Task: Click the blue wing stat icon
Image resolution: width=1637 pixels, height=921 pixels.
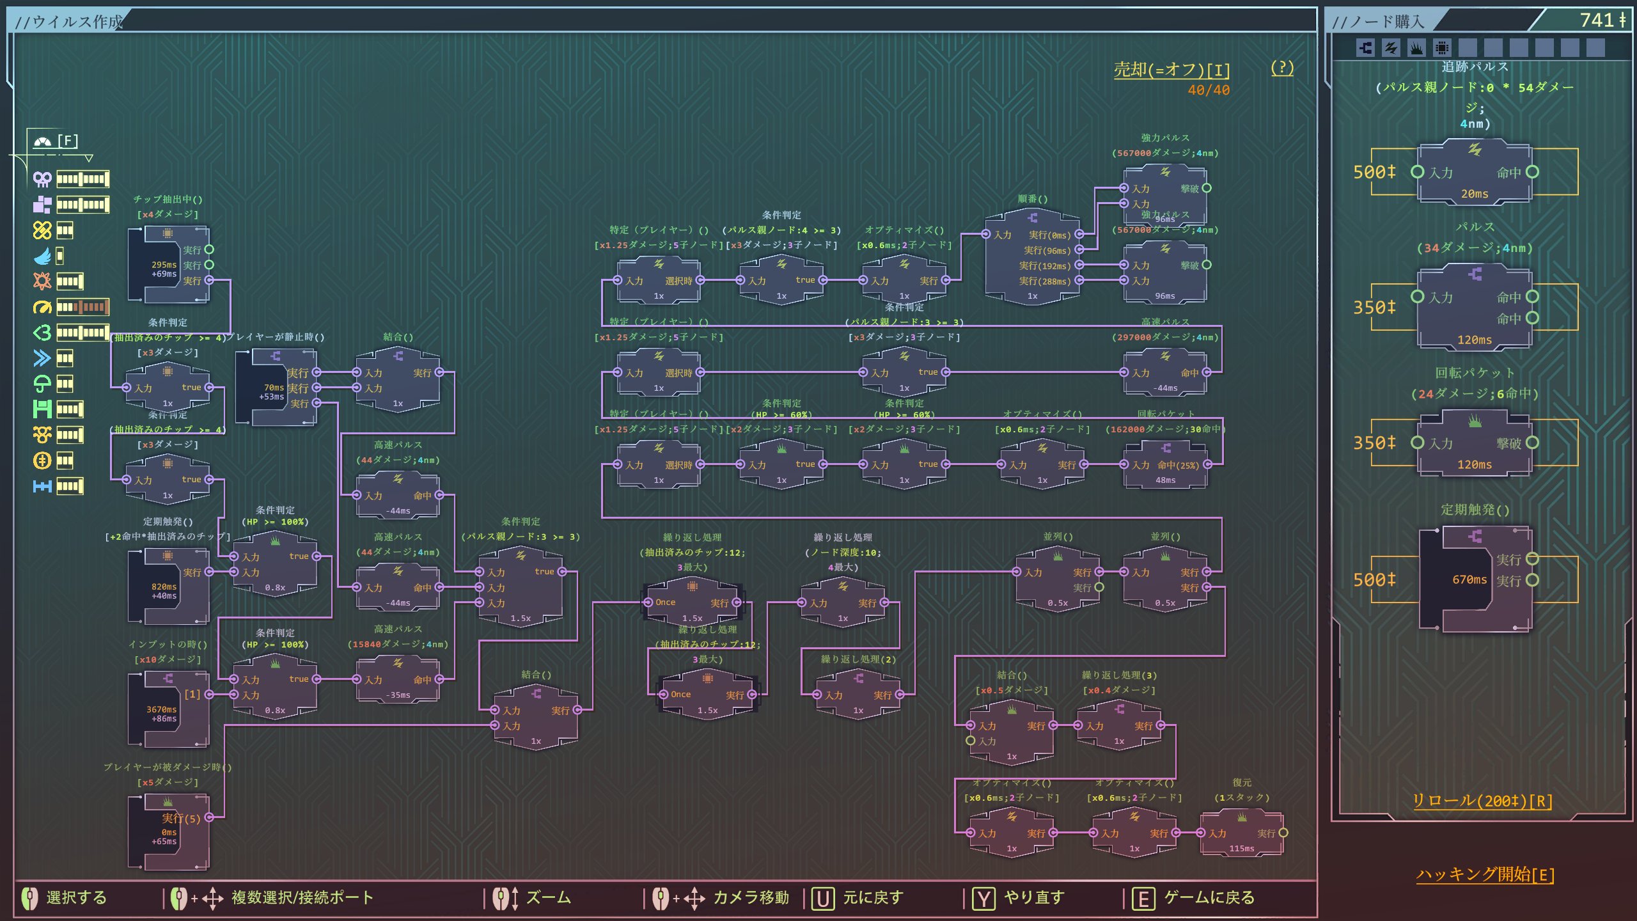Action: coord(42,256)
